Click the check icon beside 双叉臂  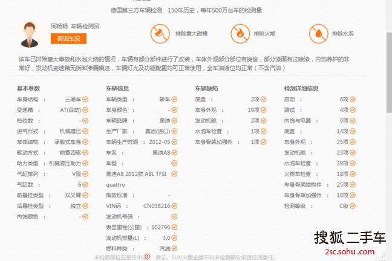(x=85, y=195)
